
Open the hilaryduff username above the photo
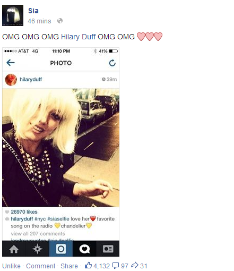(x=31, y=79)
